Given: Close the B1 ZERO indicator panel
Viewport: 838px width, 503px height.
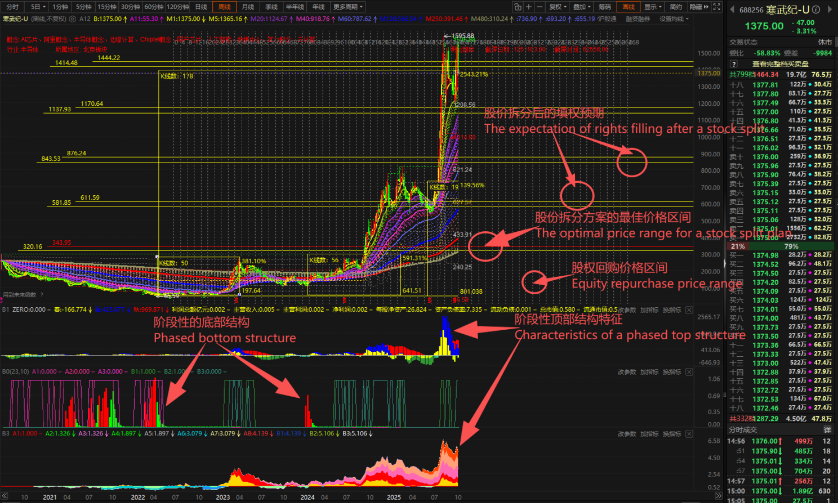Looking at the screenshot, I should pos(689,310).
